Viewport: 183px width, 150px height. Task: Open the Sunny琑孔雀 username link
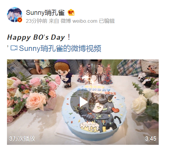pyautogui.click(x=45, y=13)
